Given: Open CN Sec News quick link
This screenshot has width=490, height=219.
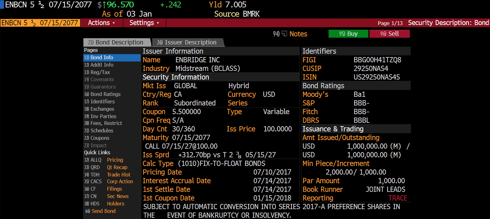Looking at the screenshot, I should pyautogui.click(x=106, y=196).
